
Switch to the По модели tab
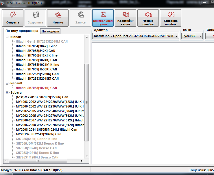[50, 31]
